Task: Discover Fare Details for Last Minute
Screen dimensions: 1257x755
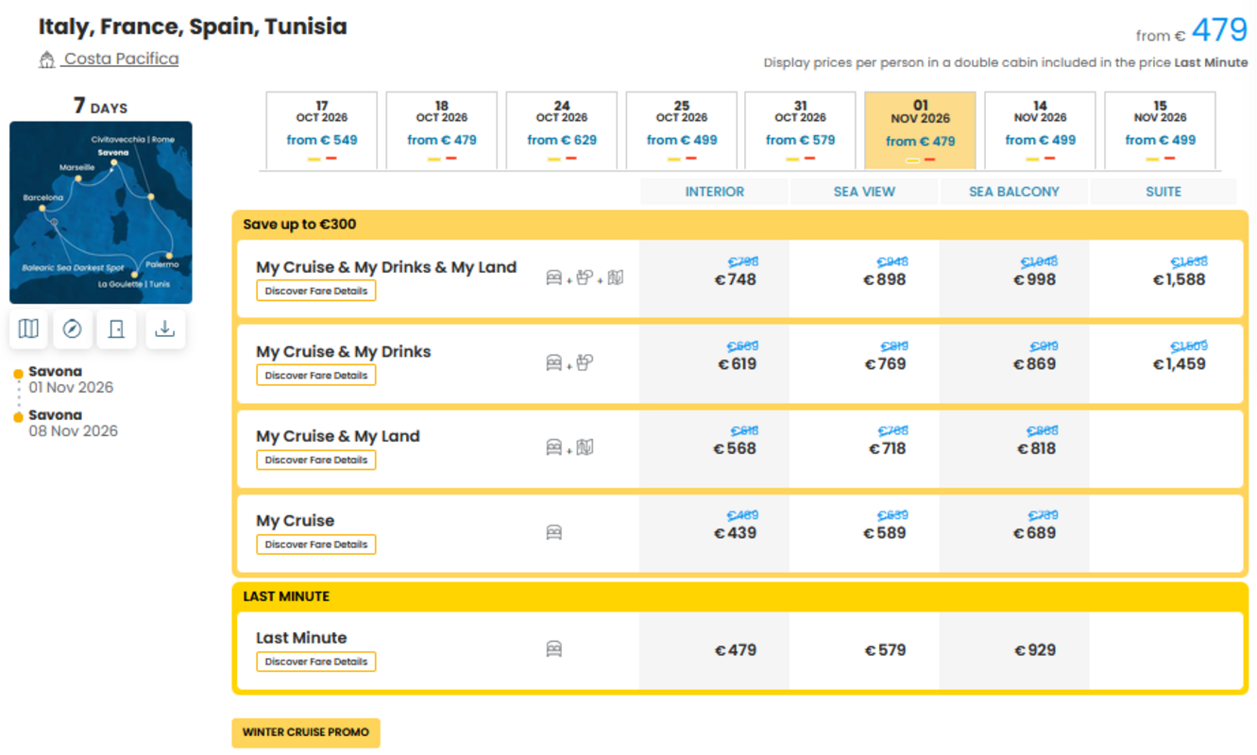Action: 316,662
